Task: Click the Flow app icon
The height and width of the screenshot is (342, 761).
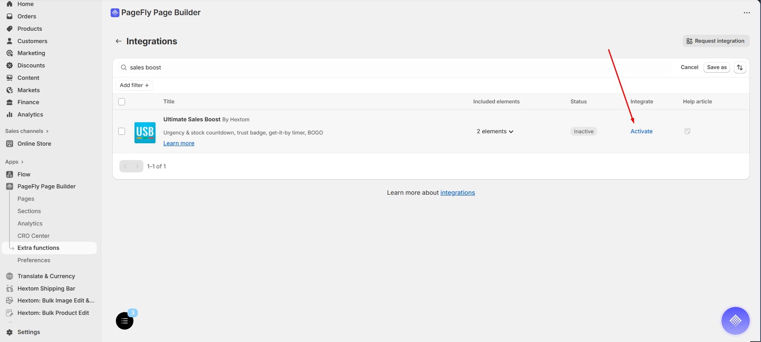Action: 10,174
